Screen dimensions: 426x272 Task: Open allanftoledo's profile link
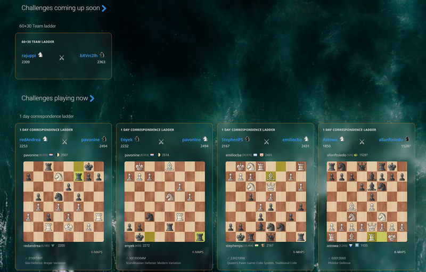pos(391,139)
